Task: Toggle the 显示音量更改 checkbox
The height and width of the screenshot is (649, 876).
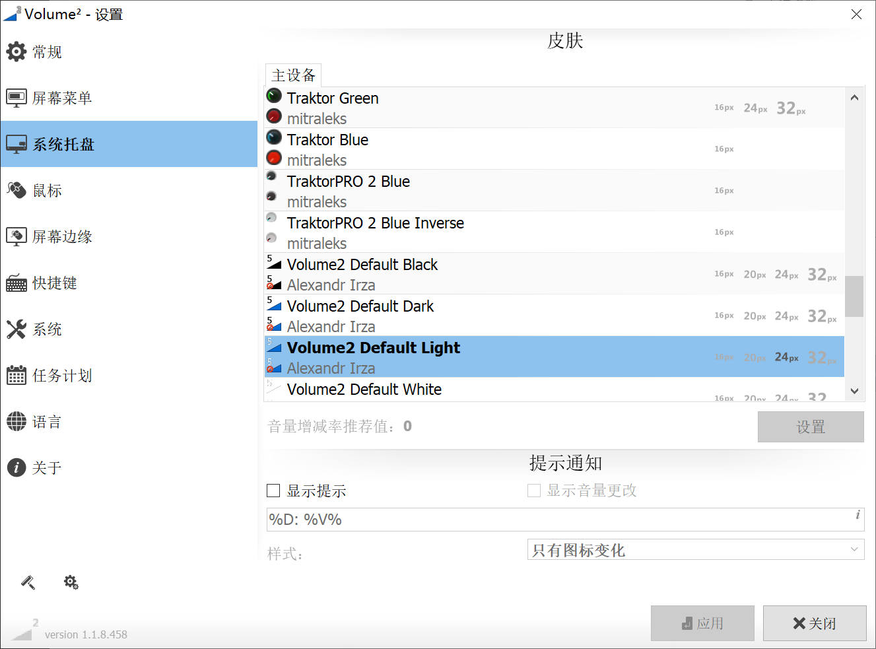Action: tap(534, 491)
